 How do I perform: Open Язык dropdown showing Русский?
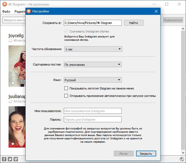[93, 80]
